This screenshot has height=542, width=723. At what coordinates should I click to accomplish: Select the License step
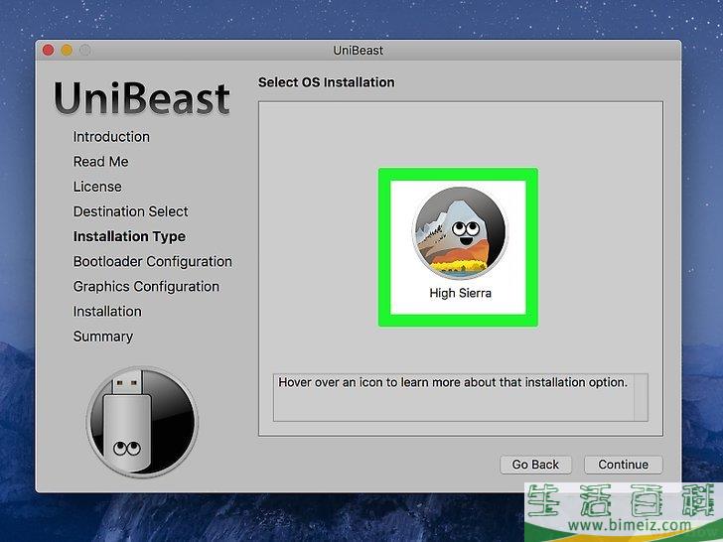pos(97,187)
